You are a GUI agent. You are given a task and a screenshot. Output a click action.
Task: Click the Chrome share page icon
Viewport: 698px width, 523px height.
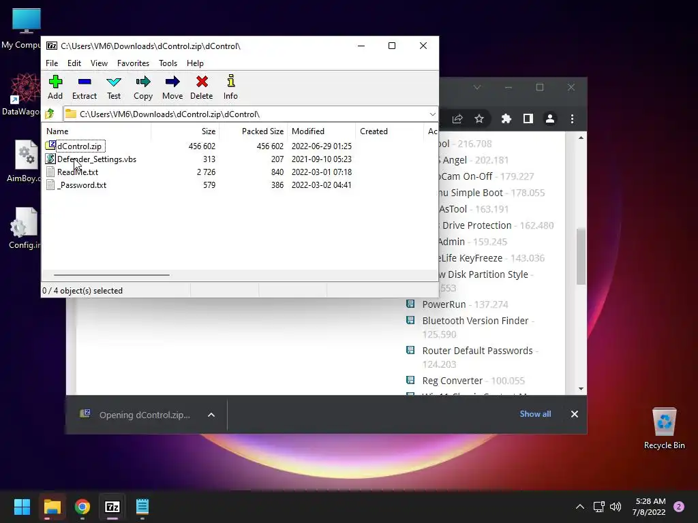457,118
